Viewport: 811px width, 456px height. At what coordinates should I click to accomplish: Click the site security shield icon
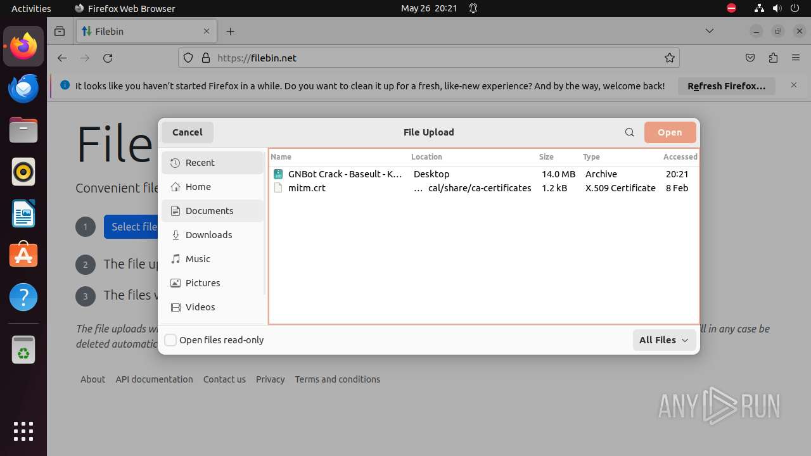[188, 58]
